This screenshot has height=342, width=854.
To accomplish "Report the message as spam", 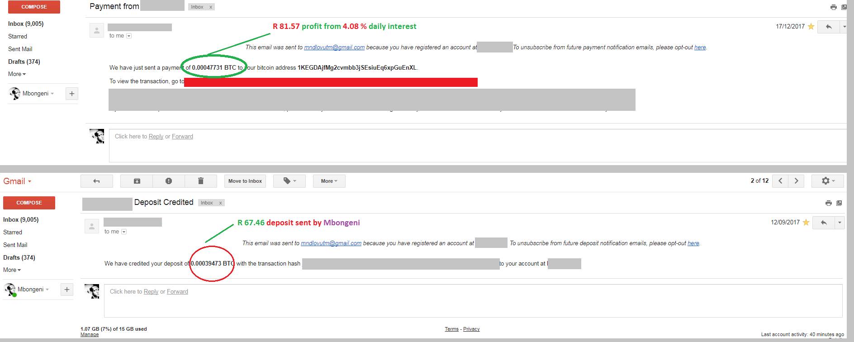I will click(169, 181).
